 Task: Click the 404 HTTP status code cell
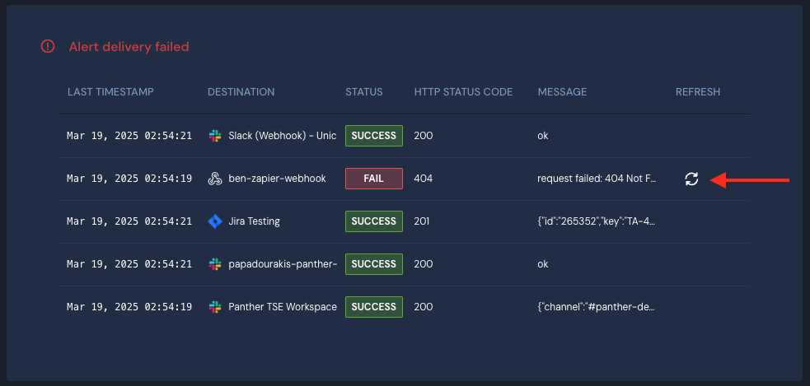[x=424, y=179]
